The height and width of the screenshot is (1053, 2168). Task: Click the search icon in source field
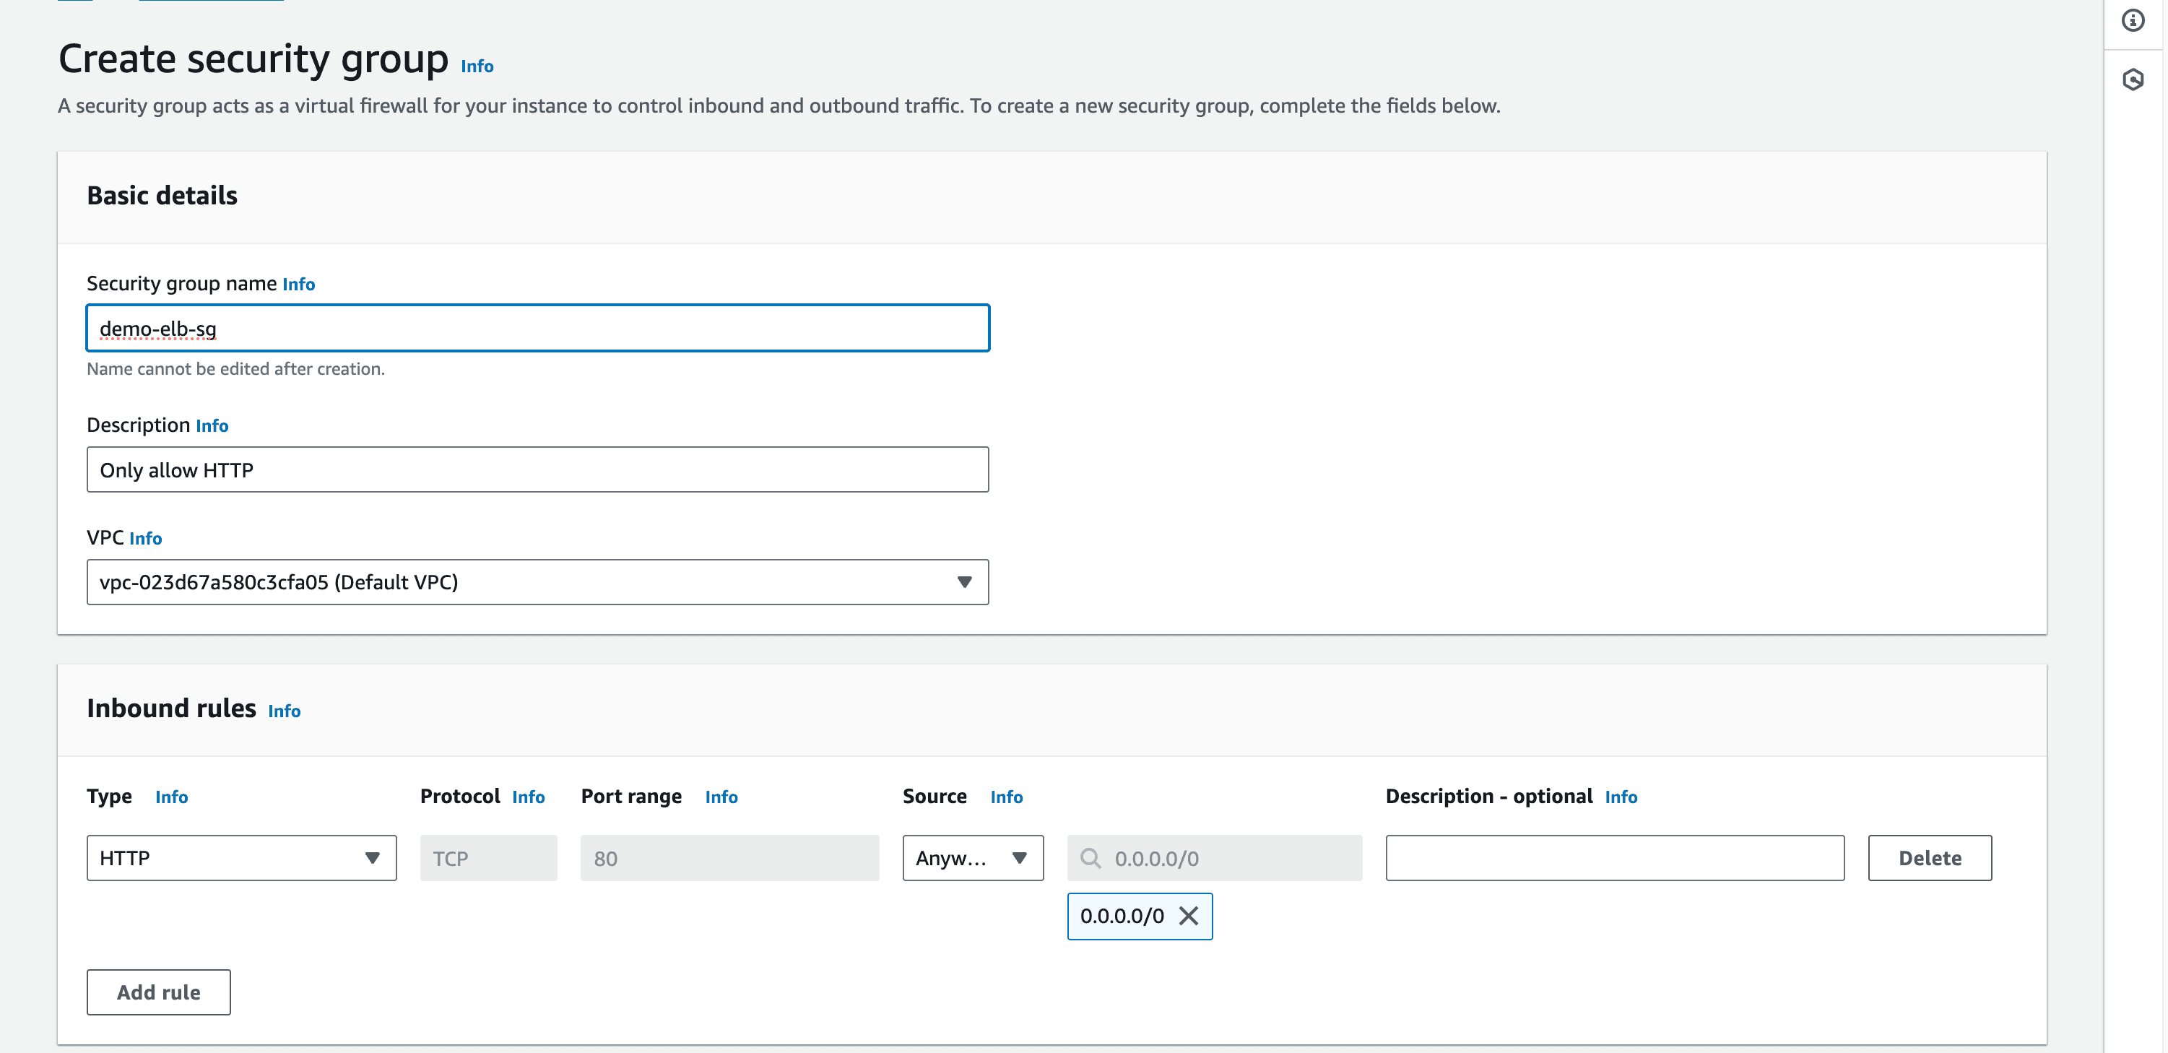point(1090,858)
